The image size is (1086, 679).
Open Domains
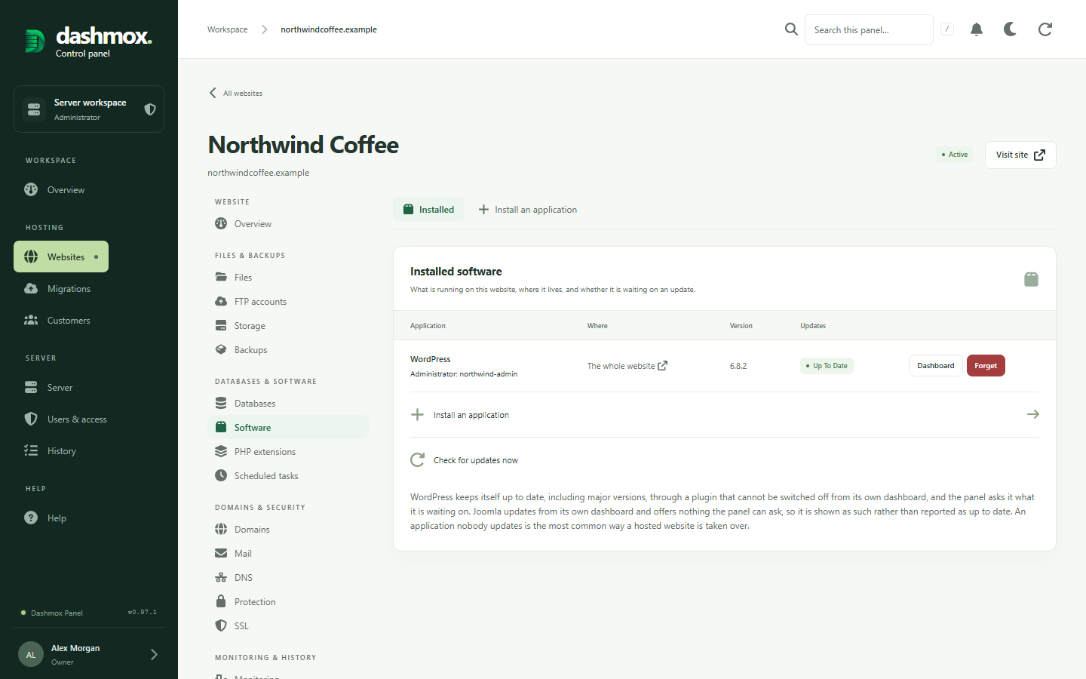coord(287,530)
